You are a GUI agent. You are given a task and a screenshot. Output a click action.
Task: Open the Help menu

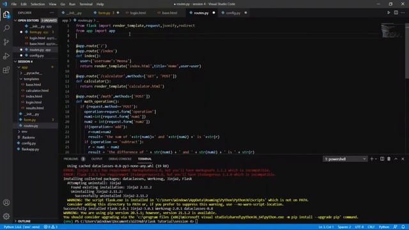coord(100,4)
